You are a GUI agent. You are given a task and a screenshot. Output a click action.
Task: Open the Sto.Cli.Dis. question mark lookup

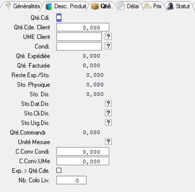[108, 113]
